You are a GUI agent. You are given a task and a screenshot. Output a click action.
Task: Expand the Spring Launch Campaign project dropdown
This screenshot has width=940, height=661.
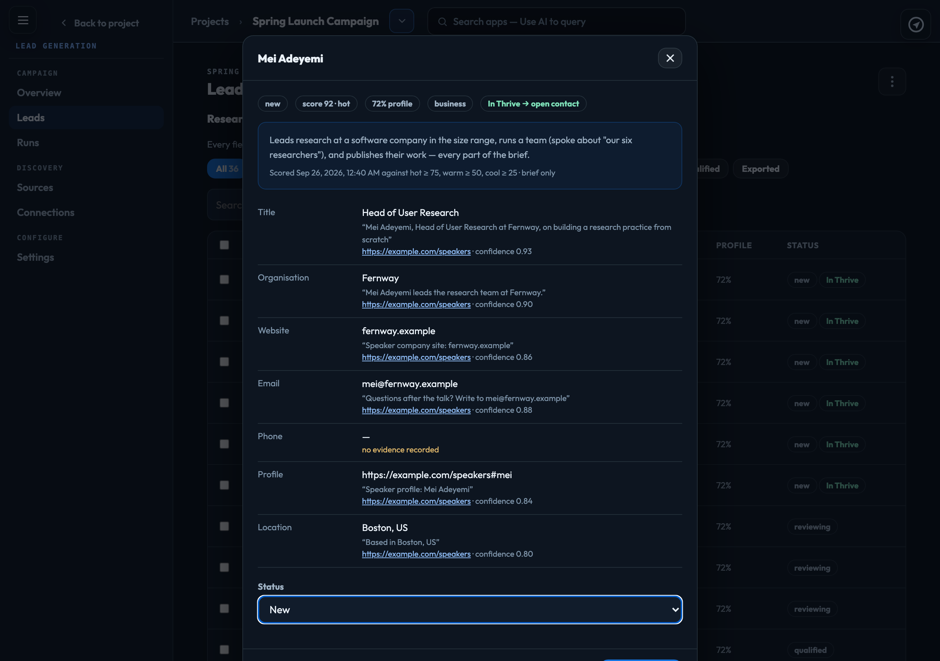pos(402,21)
